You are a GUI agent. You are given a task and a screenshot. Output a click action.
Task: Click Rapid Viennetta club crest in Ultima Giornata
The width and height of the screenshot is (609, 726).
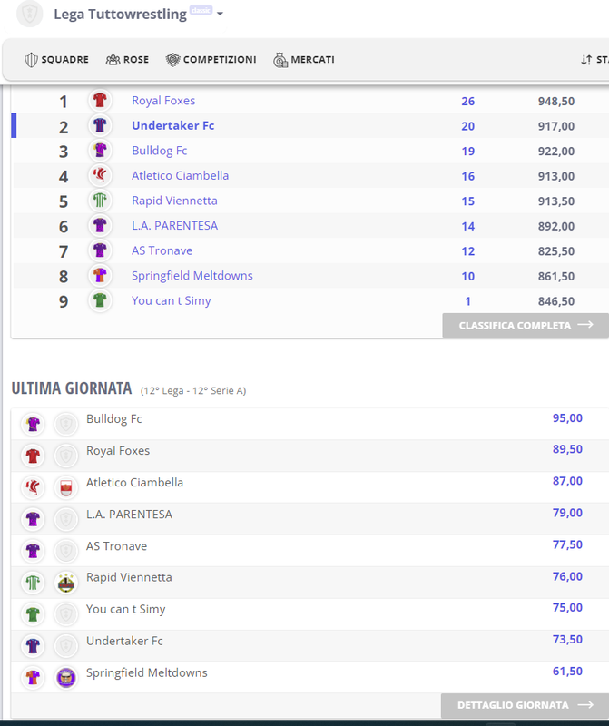pyautogui.click(x=65, y=583)
